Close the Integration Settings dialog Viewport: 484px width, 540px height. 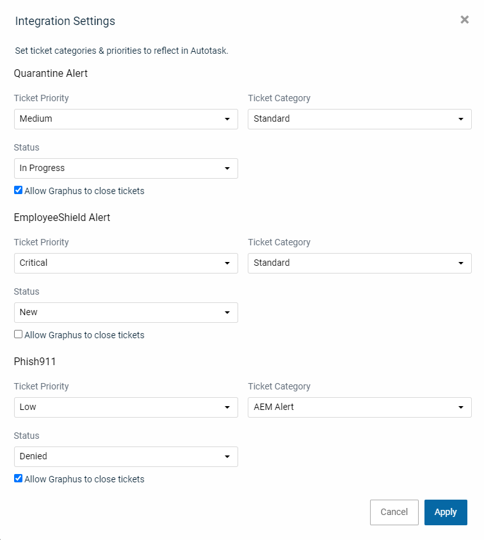464,20
